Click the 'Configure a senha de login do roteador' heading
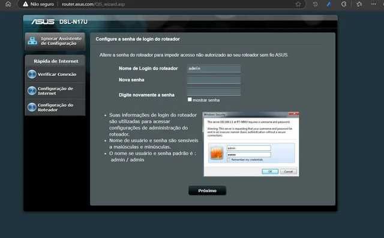The width and height of the screenshot is (384, 238). point(137,39)
